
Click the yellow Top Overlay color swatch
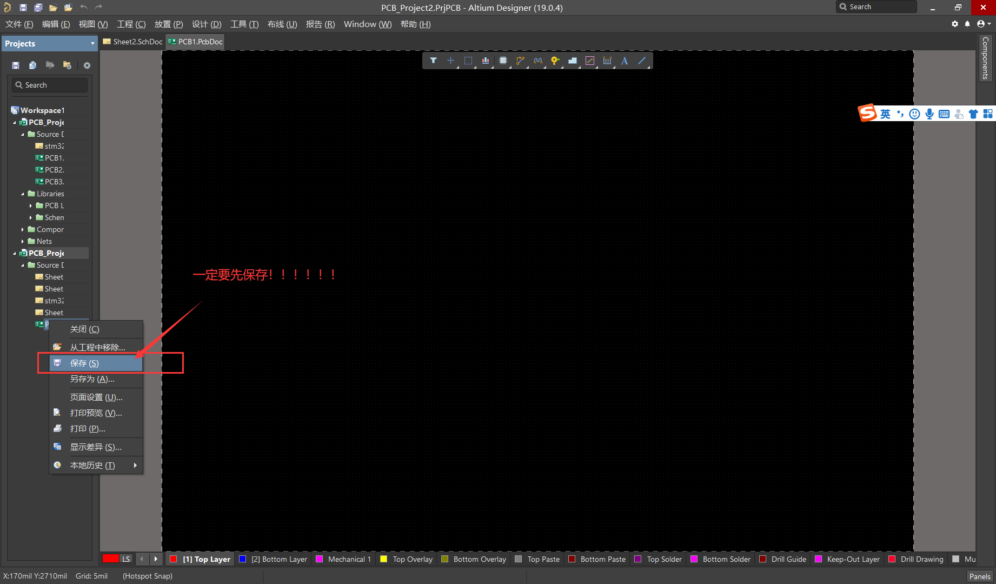(384, 559)
